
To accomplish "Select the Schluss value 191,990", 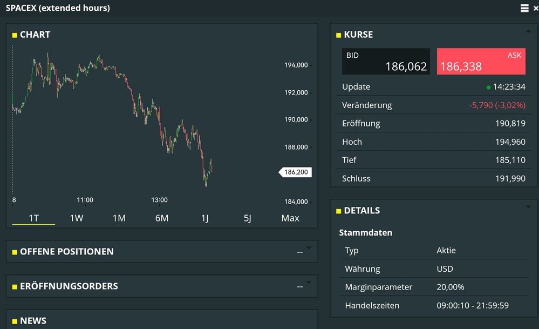I will pos(510,178).
